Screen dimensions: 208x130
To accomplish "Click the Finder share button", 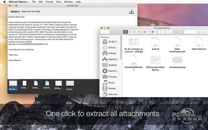I will tap(161, 32).
